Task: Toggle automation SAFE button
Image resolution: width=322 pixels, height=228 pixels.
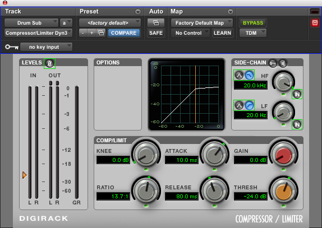Action: [x=156, y=33]
